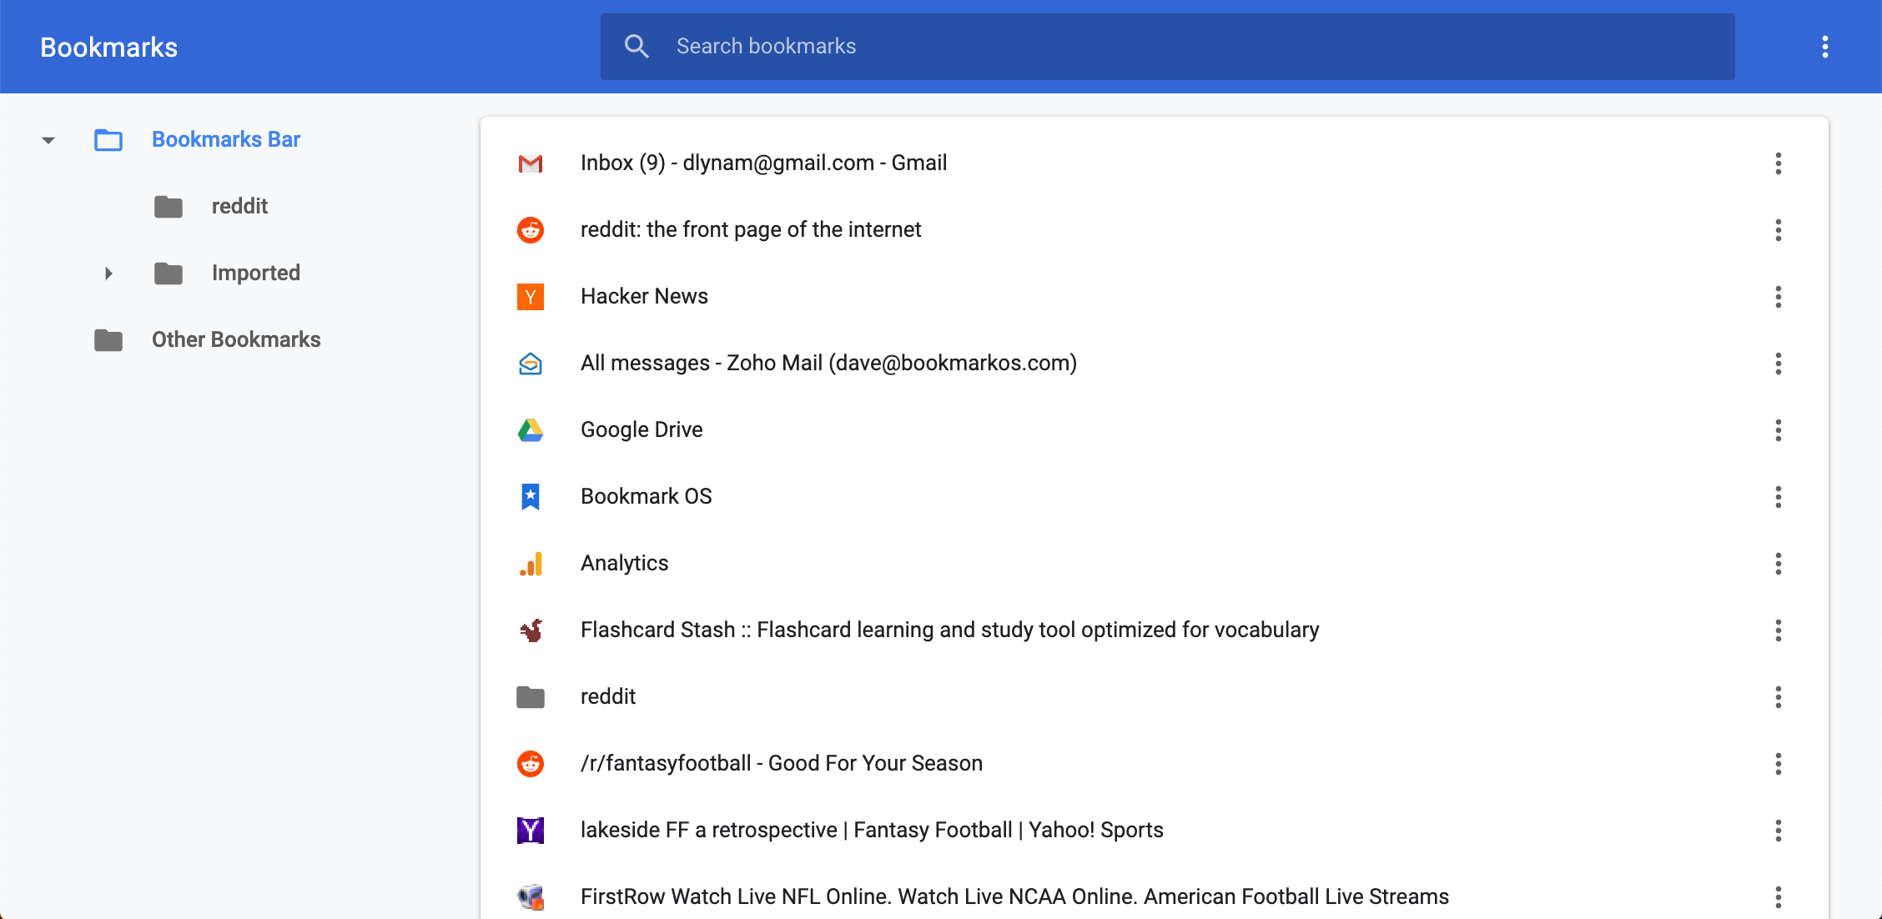Click the reddit favicon on front page bookmark
The image size is (1882, 919).
[x=531, y=230]
